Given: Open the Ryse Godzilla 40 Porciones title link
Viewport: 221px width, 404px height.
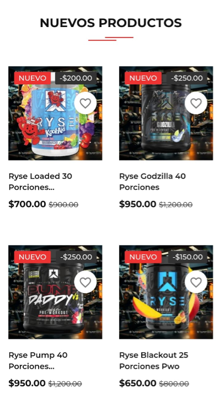Looking at the screenshot, I should pyautogui.click(x=153, y=182).
